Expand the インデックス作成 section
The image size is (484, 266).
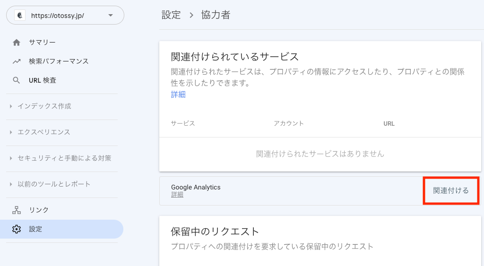point(44,106)
